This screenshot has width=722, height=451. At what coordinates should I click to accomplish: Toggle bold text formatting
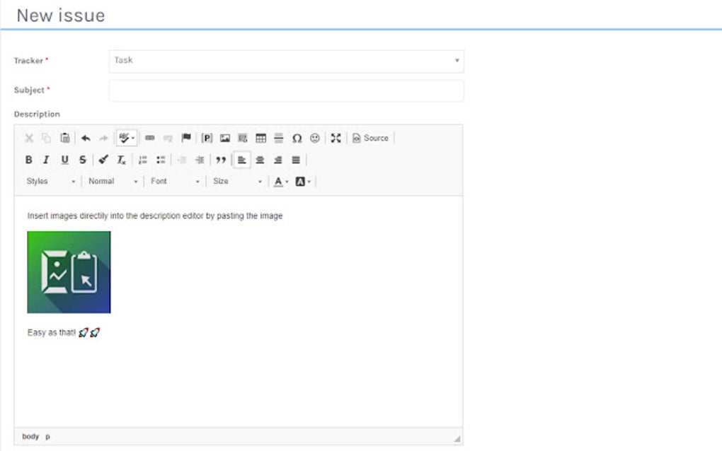pyautogui.click(x=28, y=160)
